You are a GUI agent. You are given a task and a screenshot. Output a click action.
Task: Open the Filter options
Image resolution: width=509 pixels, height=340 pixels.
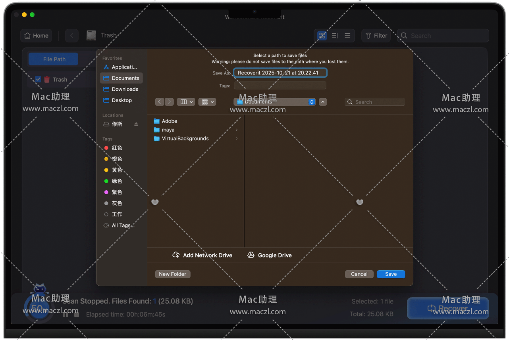point(376,36)
